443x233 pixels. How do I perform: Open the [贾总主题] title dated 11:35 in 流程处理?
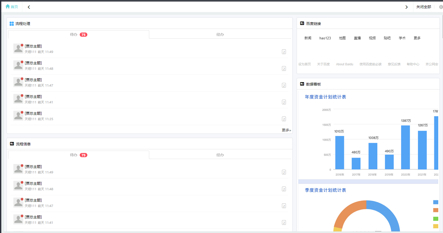tap(33, 113)
